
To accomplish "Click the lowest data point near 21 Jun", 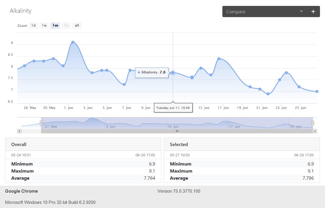I will [268, 94].
